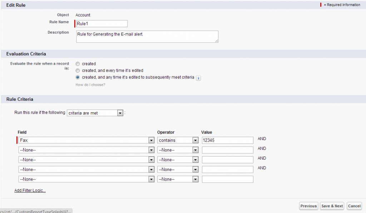Click the Add Filter Logic link
Viewport: 366px width, 213px height.
(x=30, y=190)
